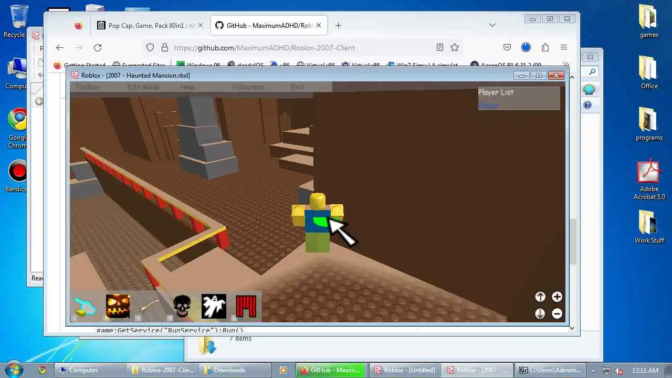
Task: Open the programs folder on desktop
Action: 649,124
